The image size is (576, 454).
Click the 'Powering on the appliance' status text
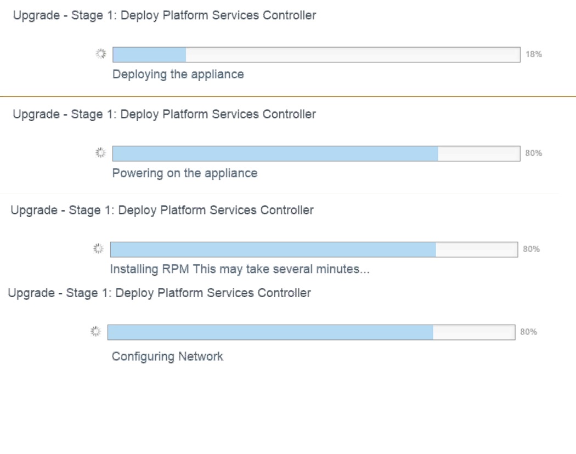point(185,174)
